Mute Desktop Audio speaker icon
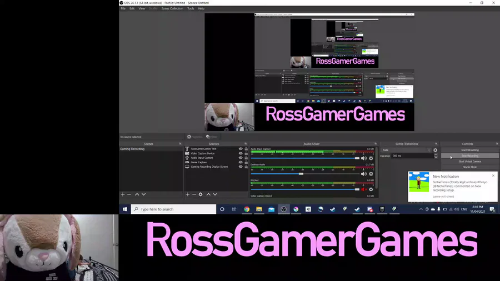500x281 pixels. coord(363,174)
